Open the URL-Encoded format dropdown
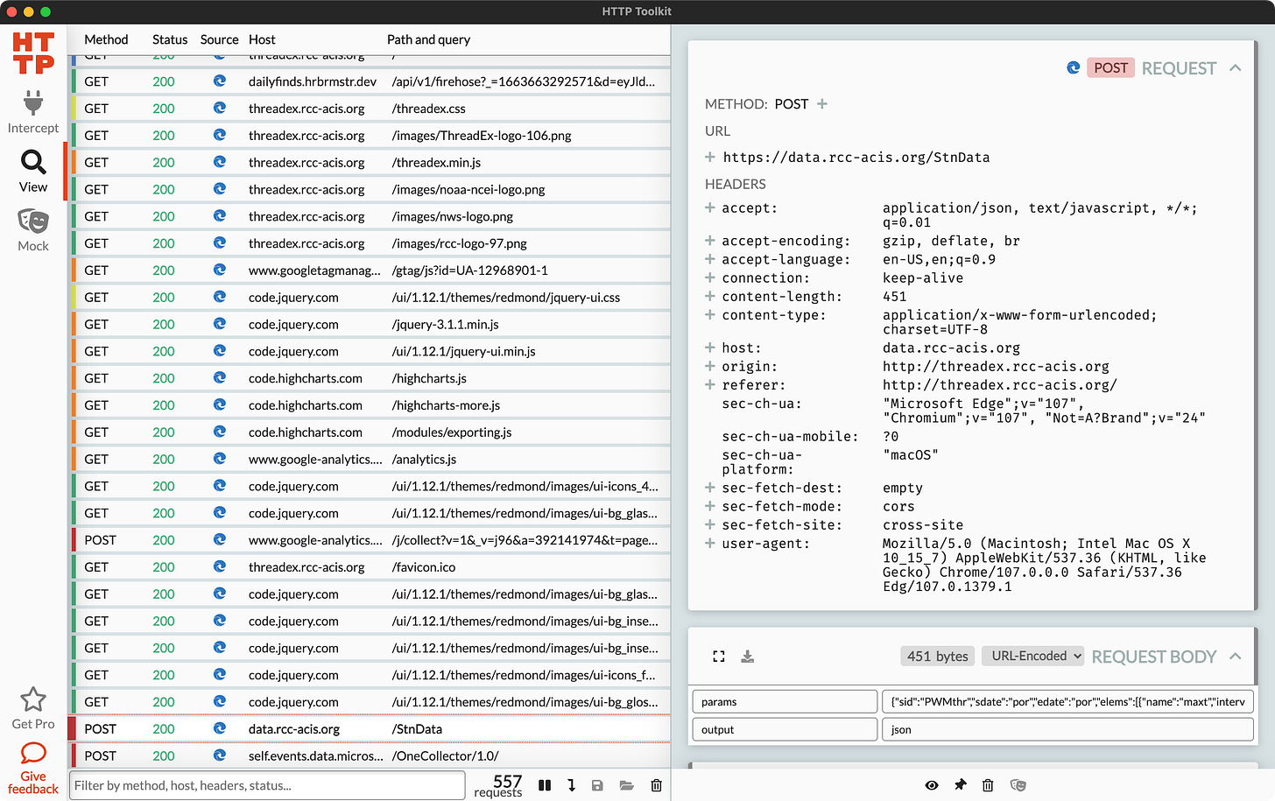 [1033, 656]
